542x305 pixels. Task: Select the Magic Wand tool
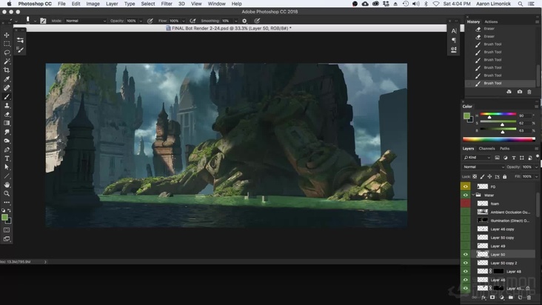pos(7,61)
